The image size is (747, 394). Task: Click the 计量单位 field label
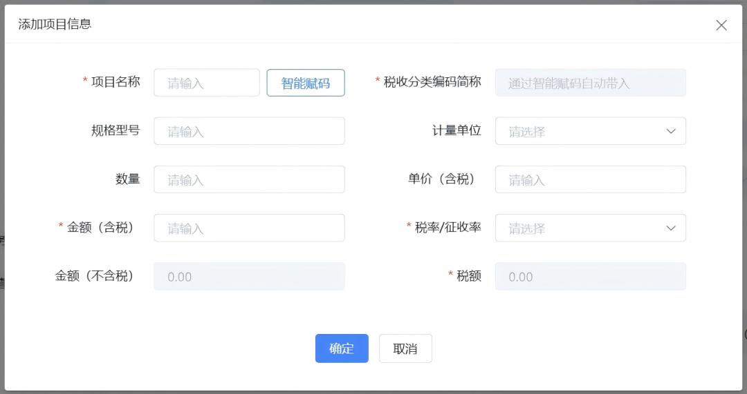tap(456, 130)
